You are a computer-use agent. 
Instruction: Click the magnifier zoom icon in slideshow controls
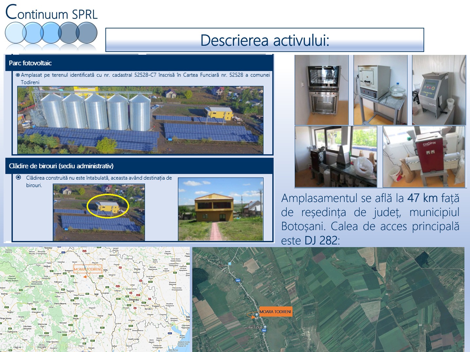pos(55,346)
